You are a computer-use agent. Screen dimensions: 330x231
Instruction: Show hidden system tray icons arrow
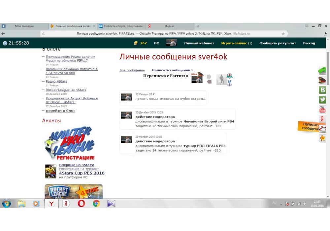click(x=281, y=204)
